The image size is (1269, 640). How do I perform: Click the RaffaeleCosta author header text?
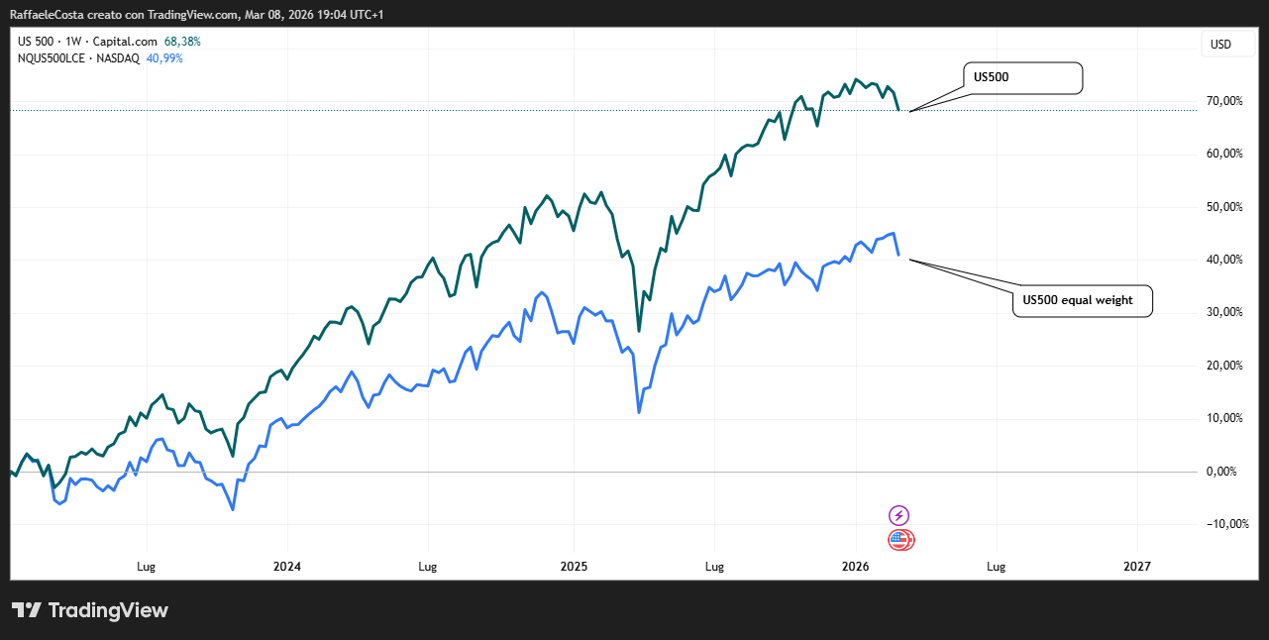(x=50, y=15)
